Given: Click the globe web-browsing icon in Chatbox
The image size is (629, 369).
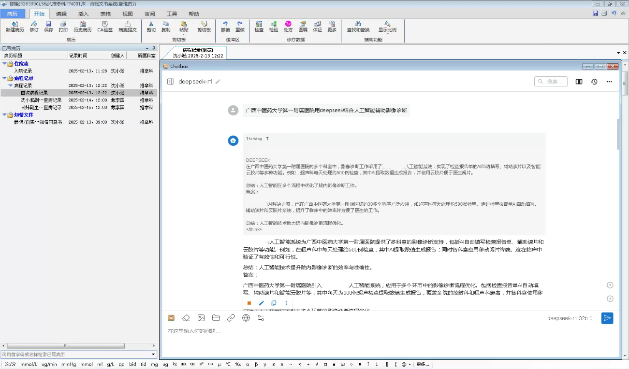Looking at the screenshot, I should [246, 318].
